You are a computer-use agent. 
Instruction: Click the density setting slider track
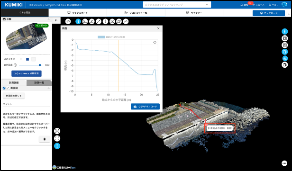pos(30,65)
